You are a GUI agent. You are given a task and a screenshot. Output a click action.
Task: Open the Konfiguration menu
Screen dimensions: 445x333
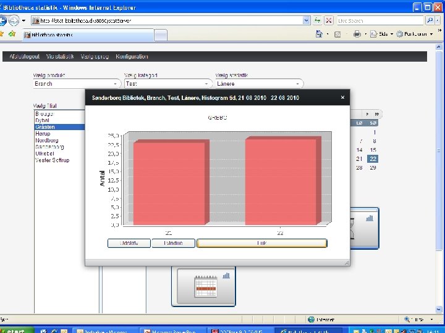pos(132,56)
